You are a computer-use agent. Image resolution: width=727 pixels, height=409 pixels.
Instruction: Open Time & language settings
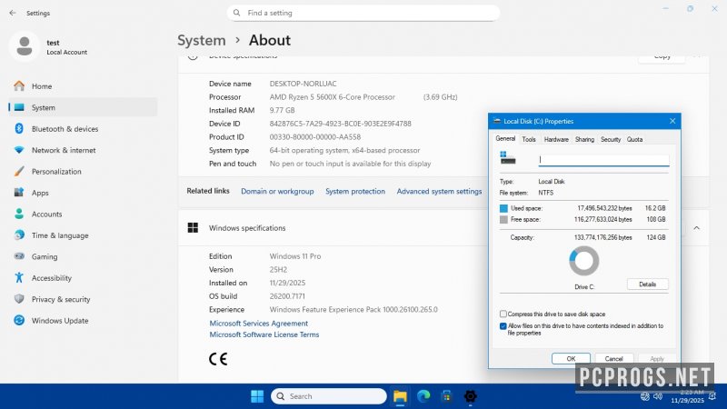point(83,235)
